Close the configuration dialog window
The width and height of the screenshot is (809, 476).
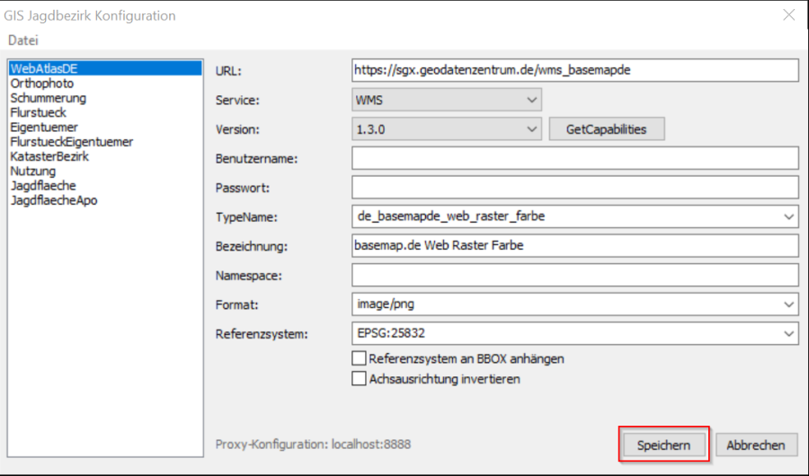pyautogui.click(x=788, y=15)
